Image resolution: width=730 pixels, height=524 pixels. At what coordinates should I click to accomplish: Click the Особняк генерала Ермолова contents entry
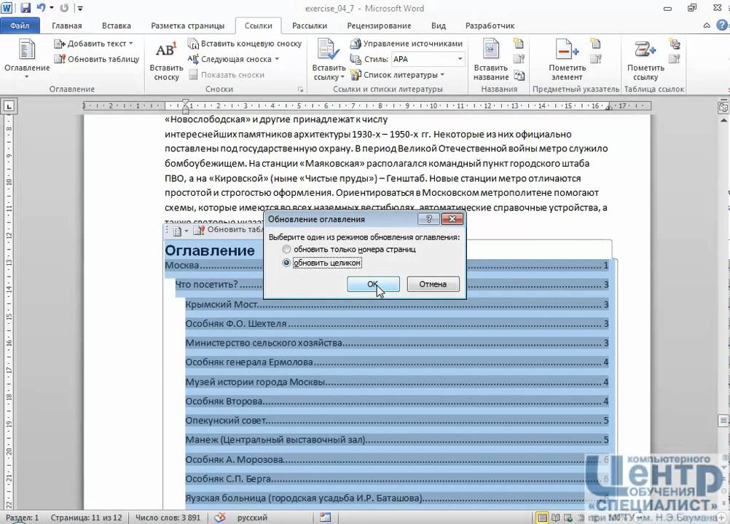[x=396, y=362]
